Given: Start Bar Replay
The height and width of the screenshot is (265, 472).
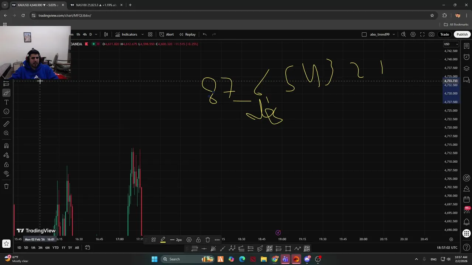Looking at the screenshot, I should pyautogui.click(x=187, y=34).
